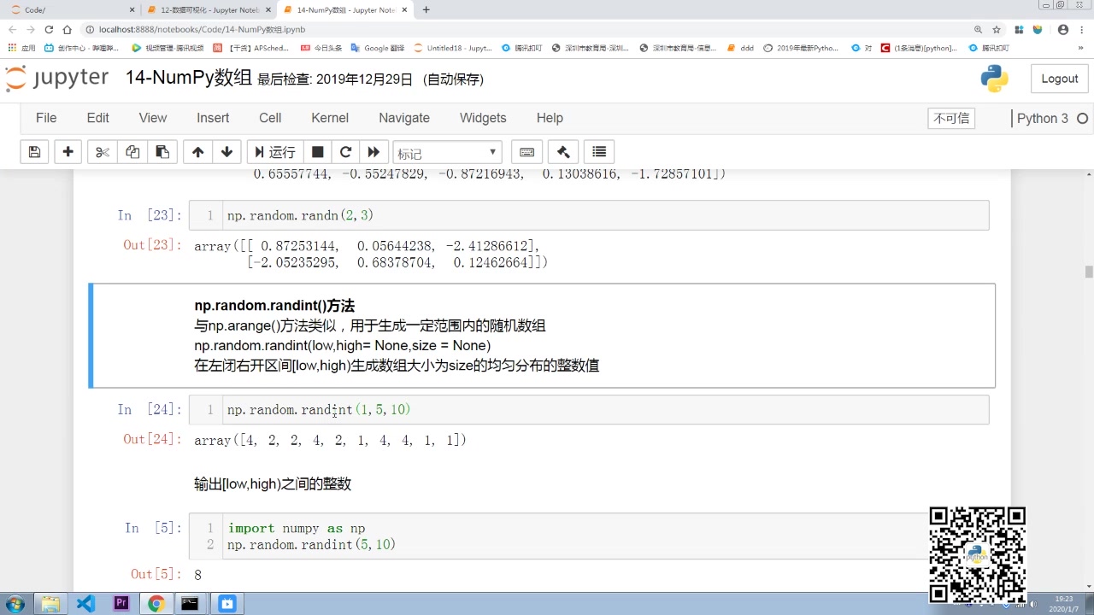Open the command palette keyboard icon
1094x615 pixels.
pyautogui.click(x=527, y=152)
